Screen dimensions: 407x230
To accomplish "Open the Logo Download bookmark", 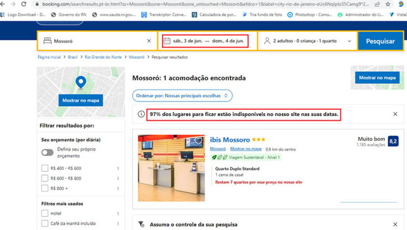I will [x=23, y=15].
